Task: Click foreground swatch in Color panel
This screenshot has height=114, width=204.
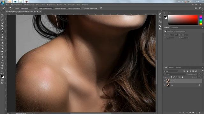Action: click(x=165, y=16)
